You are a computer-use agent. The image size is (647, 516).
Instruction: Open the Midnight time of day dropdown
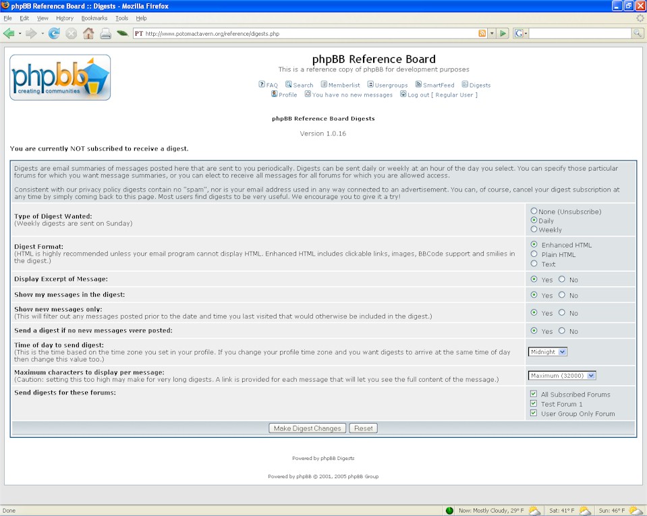(x=548, y=352)
